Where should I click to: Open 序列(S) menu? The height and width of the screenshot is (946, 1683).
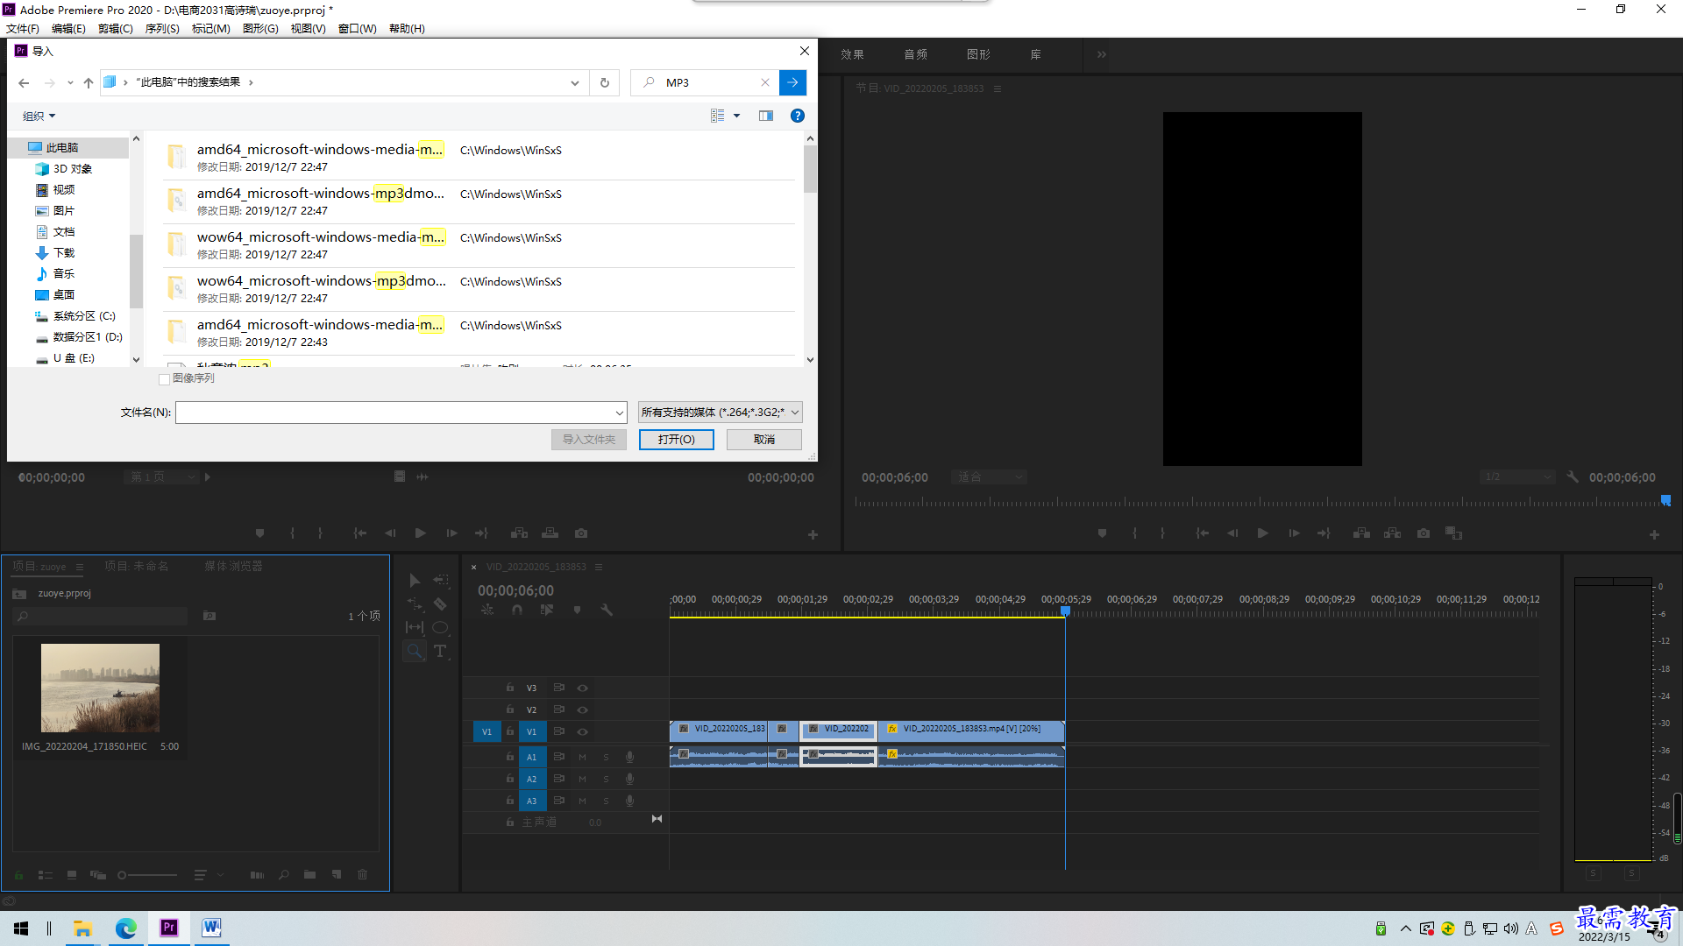tap(162, 29)
